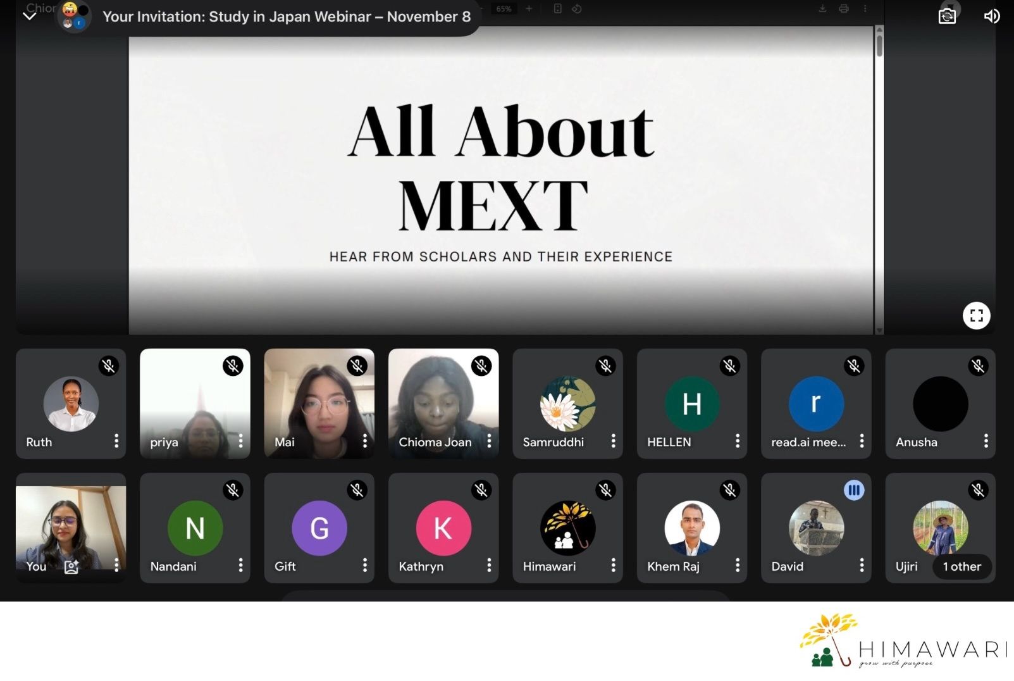
Task: Toggle the muted mic icon on Kathryn's tile
Action: point(481,490)
